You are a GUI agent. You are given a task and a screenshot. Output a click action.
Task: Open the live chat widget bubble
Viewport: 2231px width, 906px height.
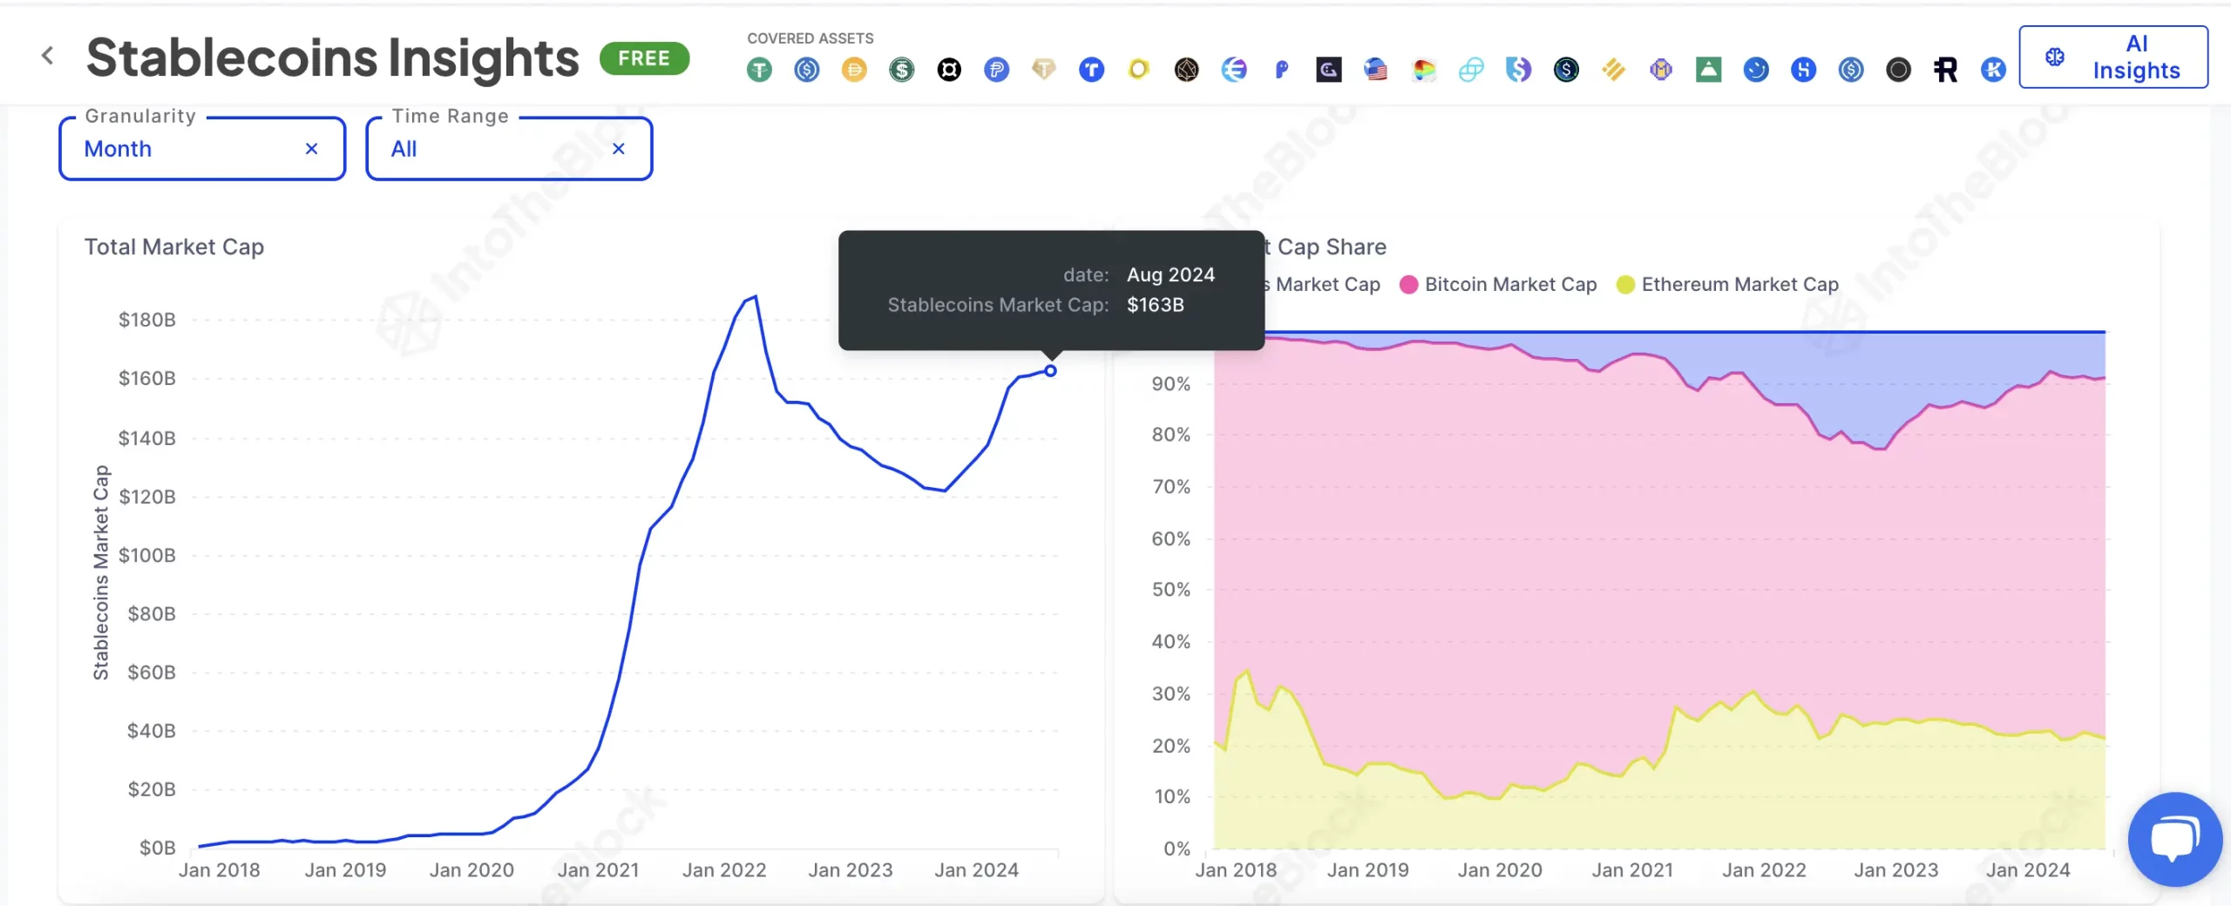tap(2174, 839)
